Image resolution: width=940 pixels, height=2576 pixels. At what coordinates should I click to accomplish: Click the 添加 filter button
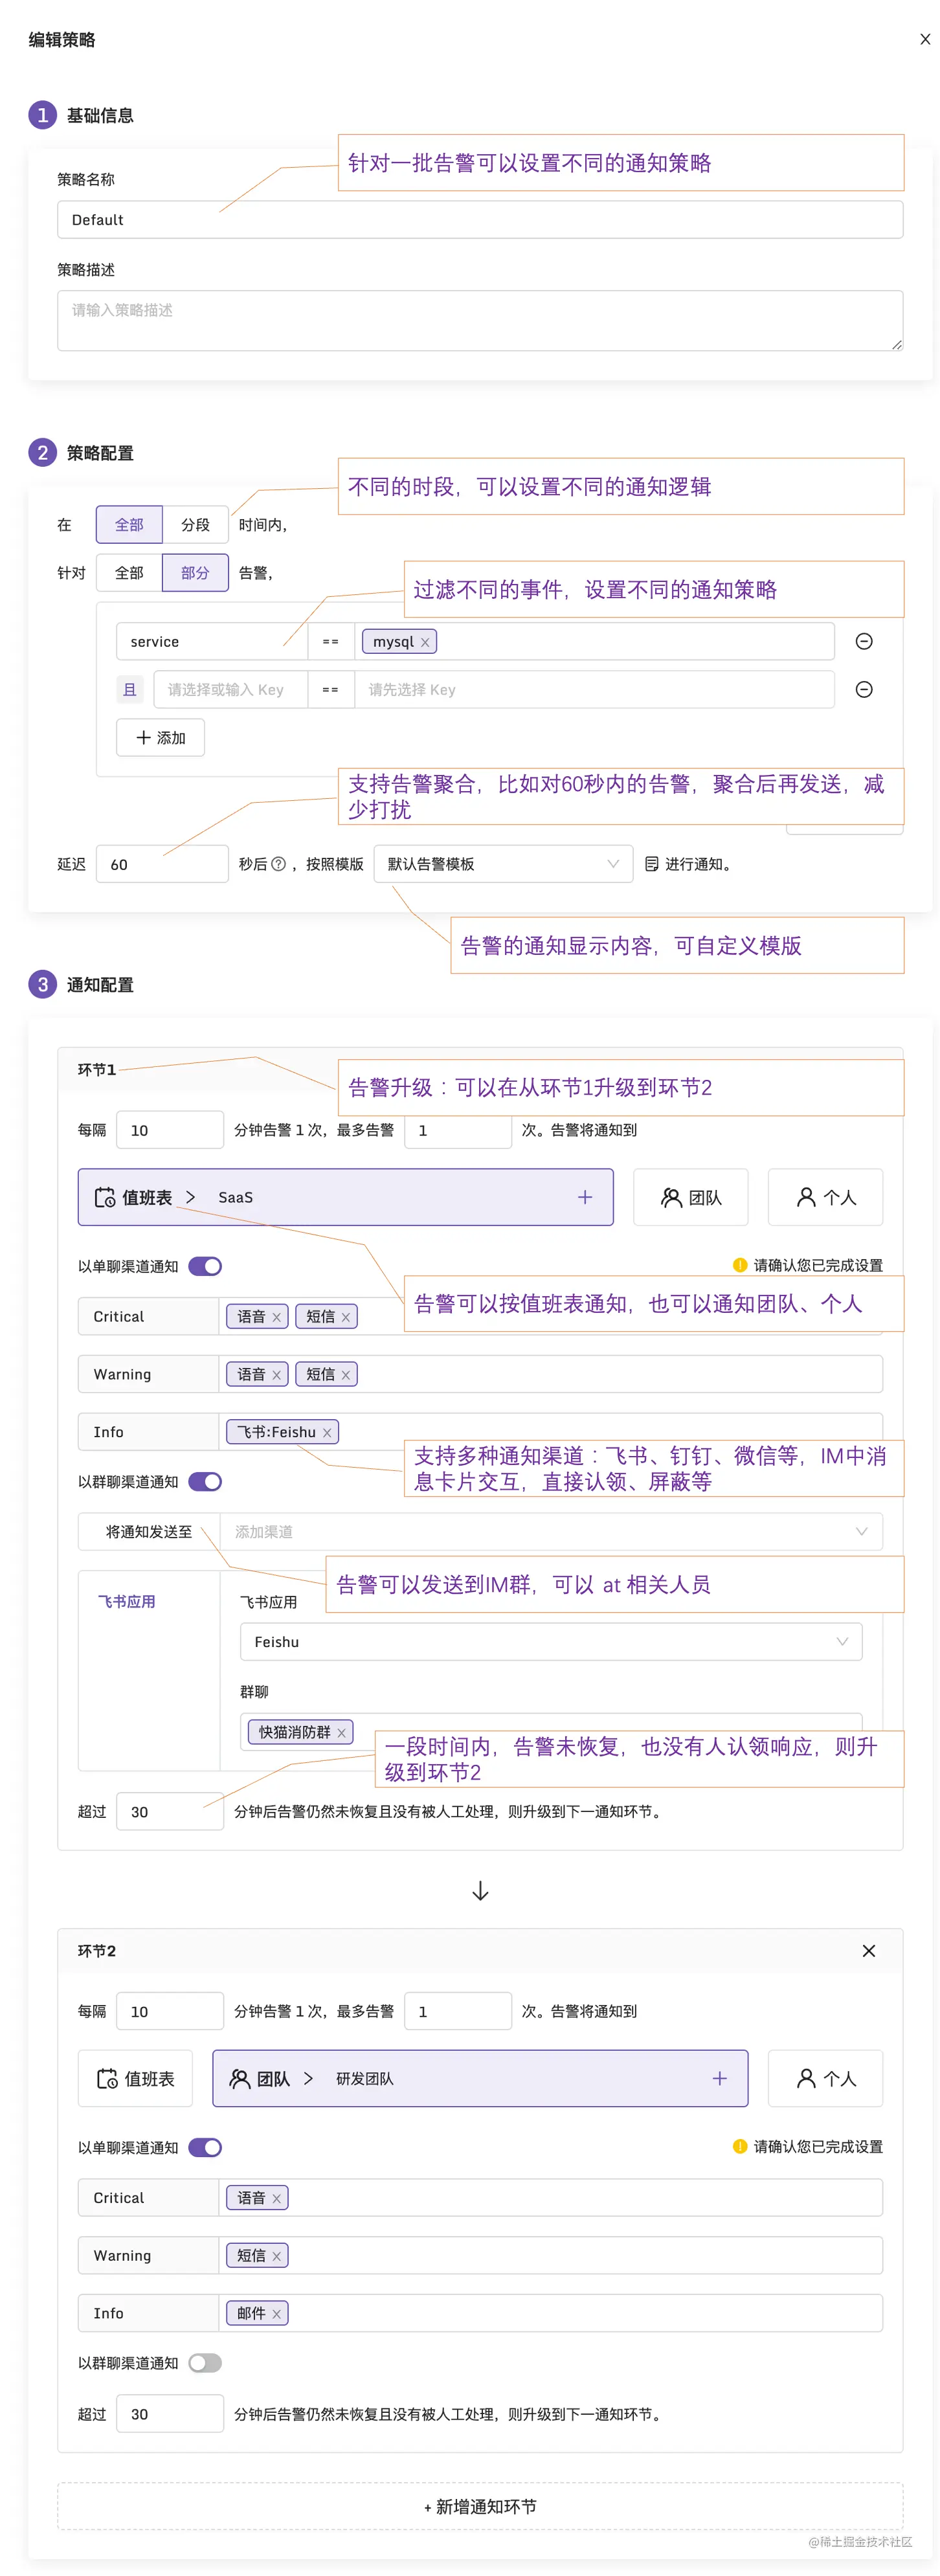pyautogui.click(x=160, y=737)
